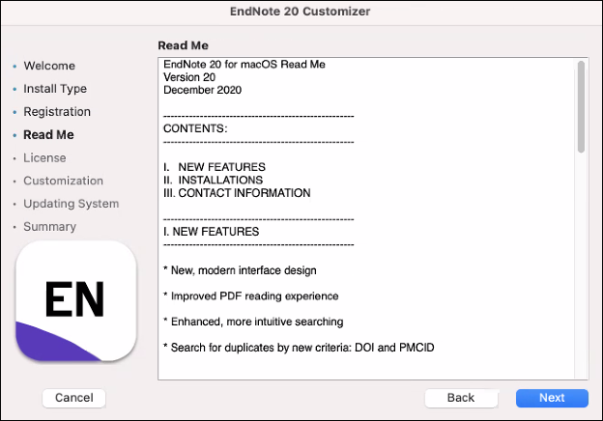Click 'Enhanced, more intuitive searching' line
The height and width of the screenshot is (421, 603).
[253, 322]
